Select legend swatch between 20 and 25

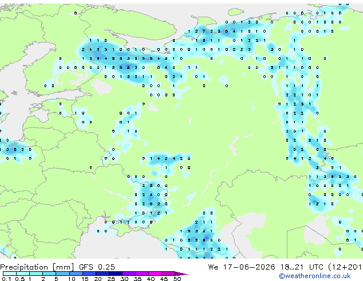point(102,274)
